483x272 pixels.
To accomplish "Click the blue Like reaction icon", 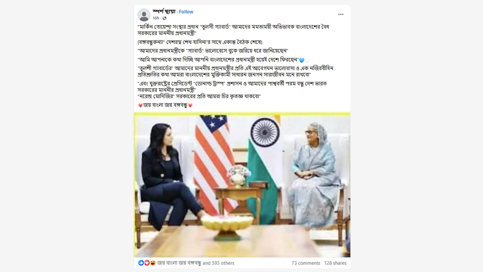I will 141,263.
